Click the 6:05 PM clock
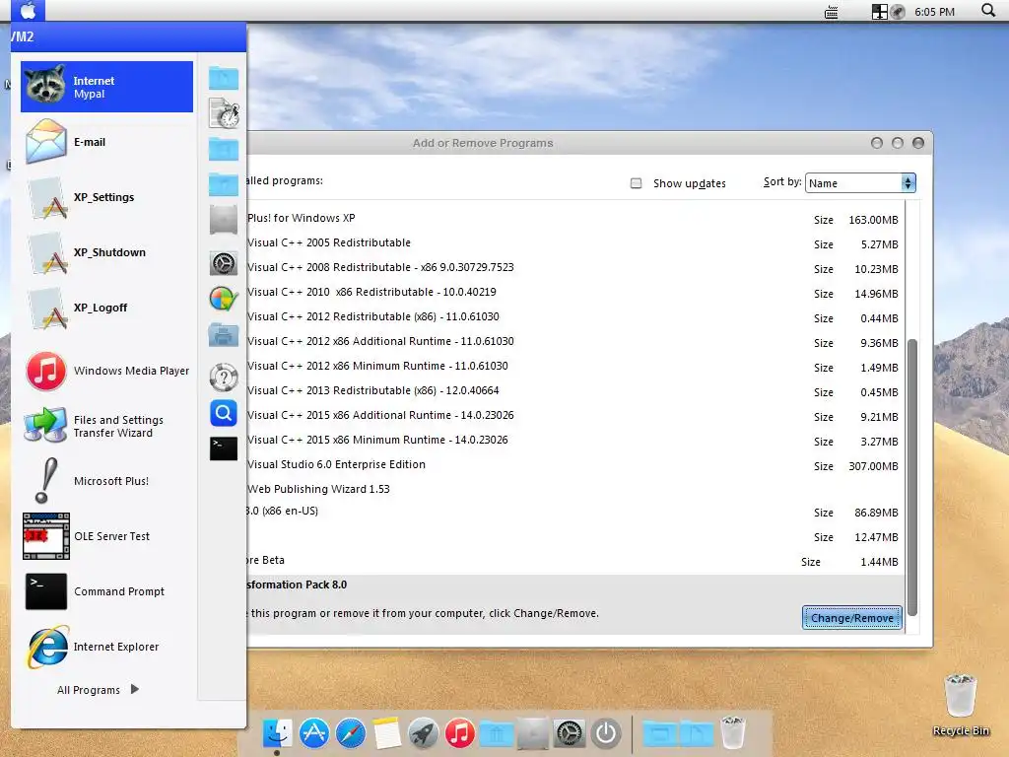Image resolution: width=1009 pixels, height=757 pixels. click(934, 12)
